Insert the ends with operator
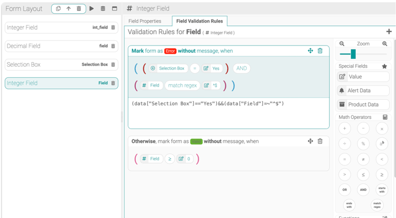Viewport: 396px width, 218px height. click(349, 205)
